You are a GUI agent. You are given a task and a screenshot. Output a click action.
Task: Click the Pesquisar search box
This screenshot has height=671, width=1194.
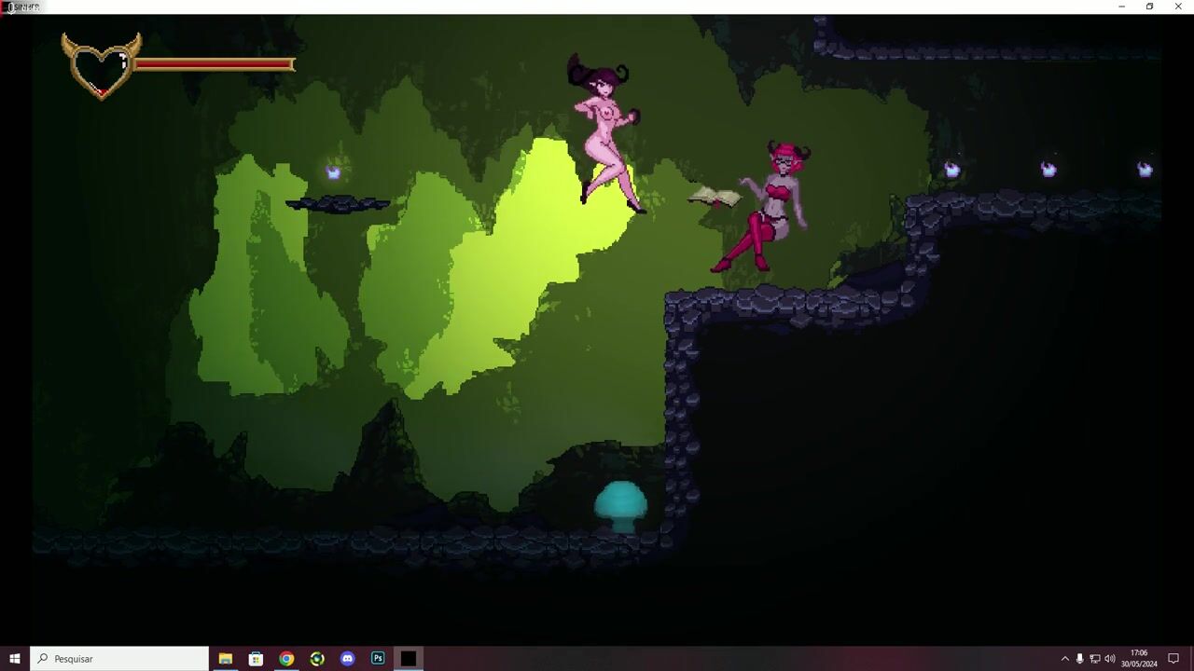(x=119, y=658)
